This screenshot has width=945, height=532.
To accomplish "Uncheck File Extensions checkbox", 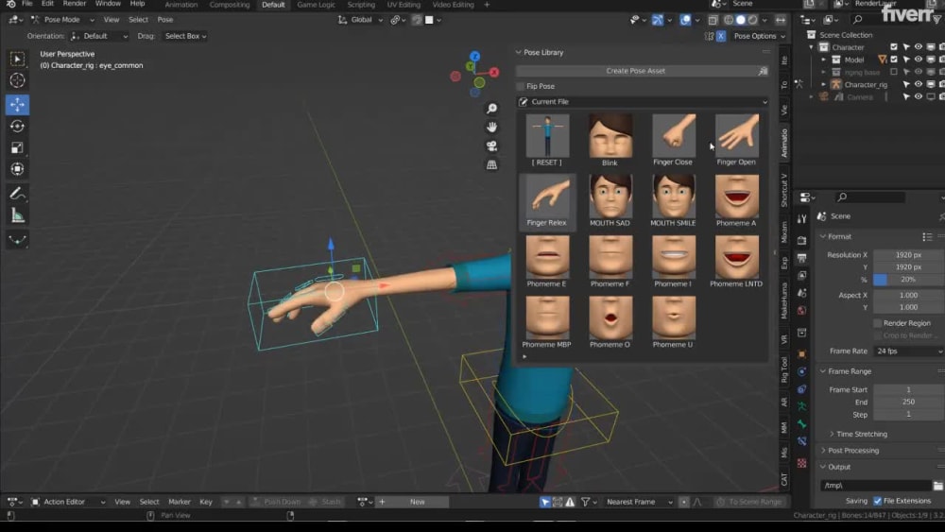I will [x=878, y=501].
